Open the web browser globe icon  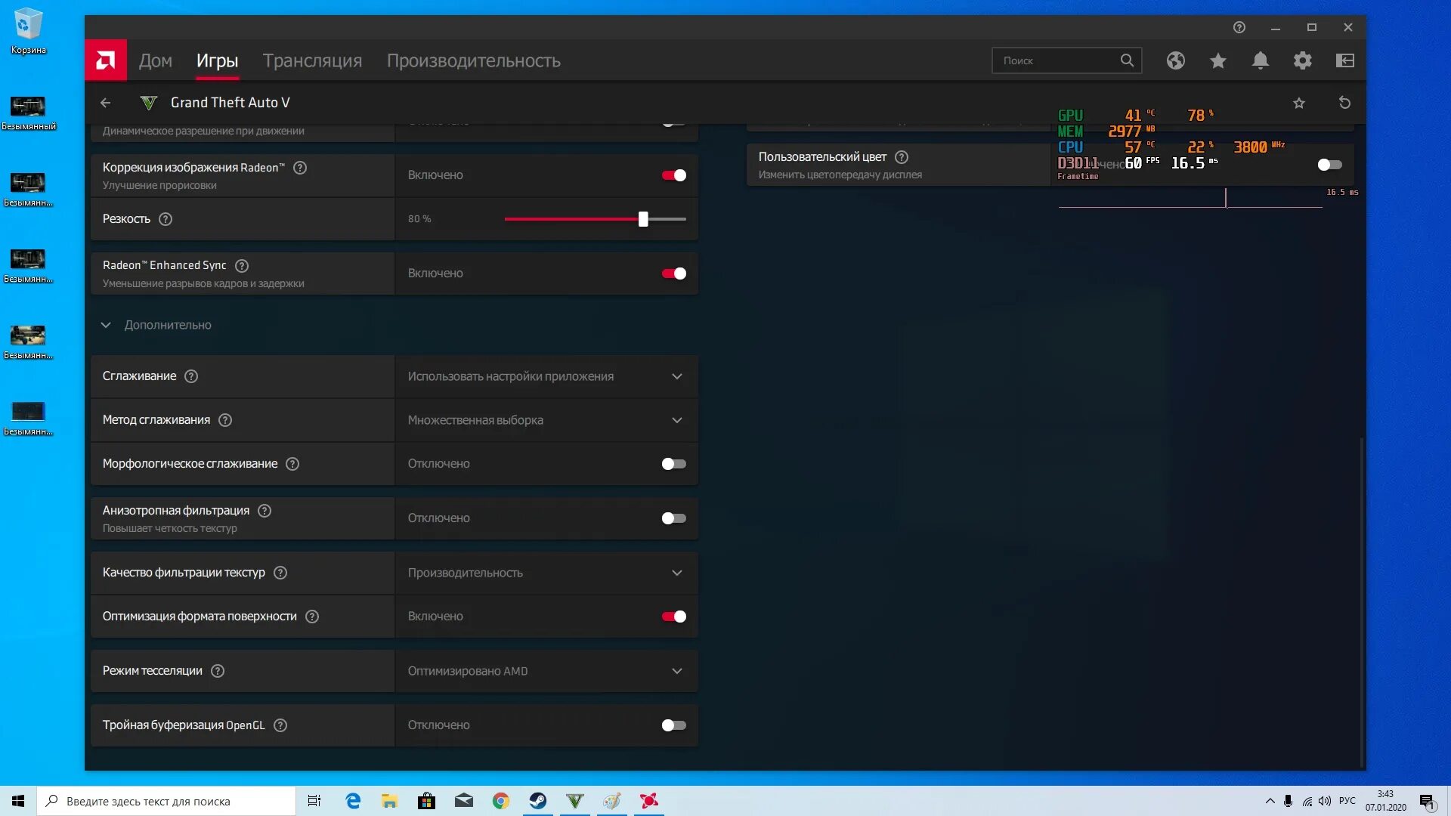pos(1175,60)
